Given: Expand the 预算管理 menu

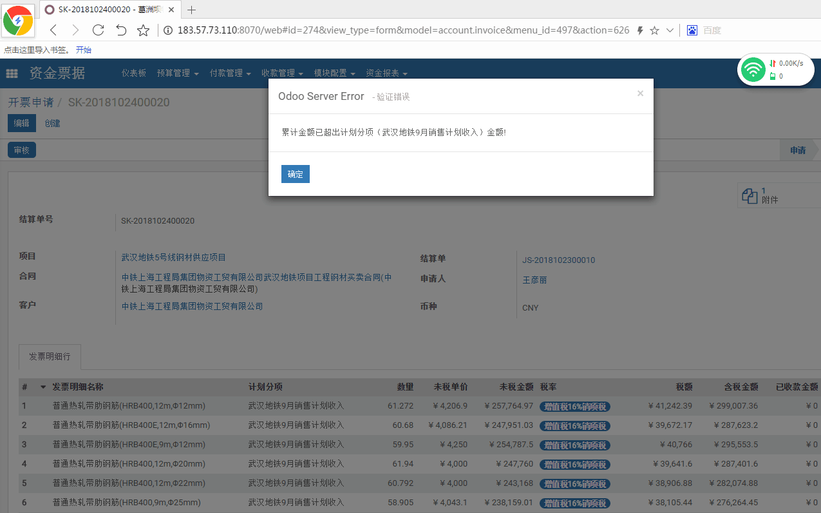Looking at the screenshot, I should tap(177, 73).
